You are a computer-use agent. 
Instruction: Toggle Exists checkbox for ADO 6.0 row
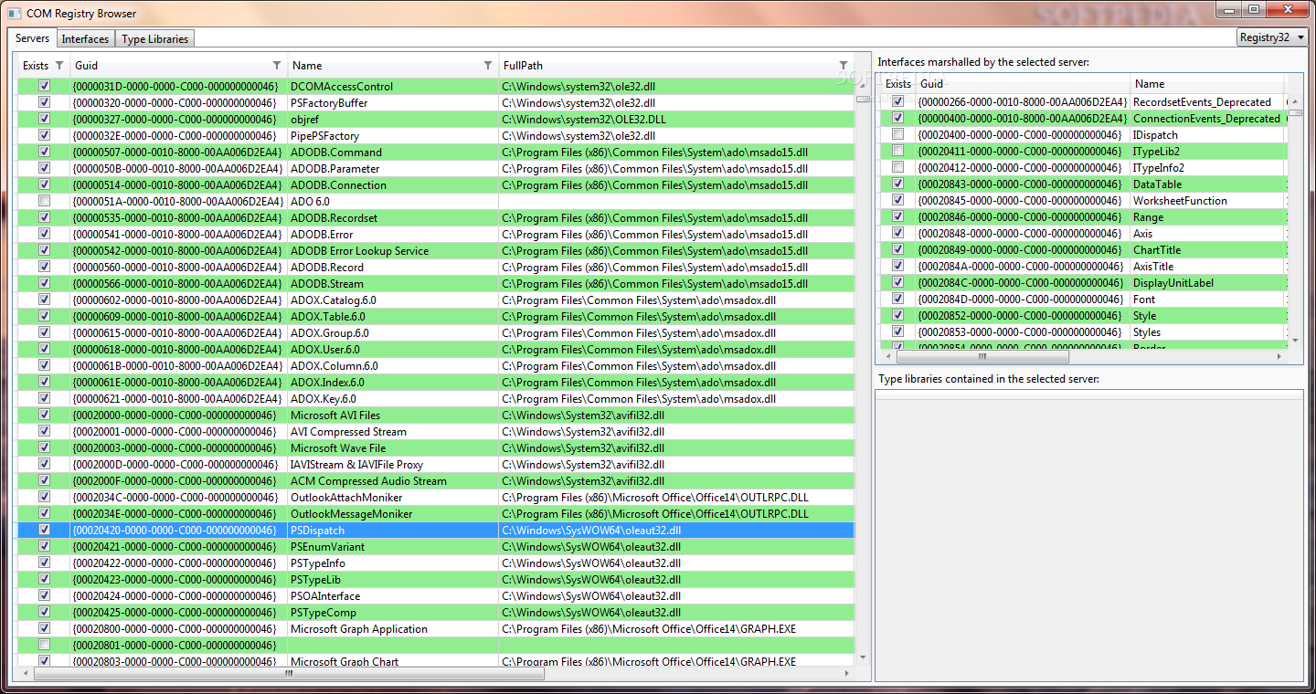(x=44, y=201)
